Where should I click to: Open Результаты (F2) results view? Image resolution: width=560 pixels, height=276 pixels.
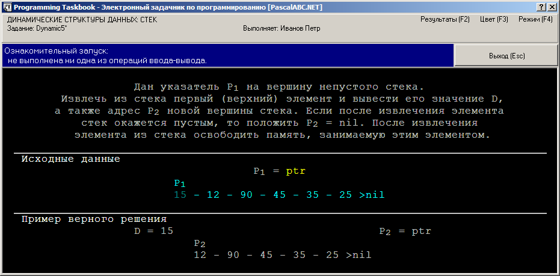coord(445,20)
